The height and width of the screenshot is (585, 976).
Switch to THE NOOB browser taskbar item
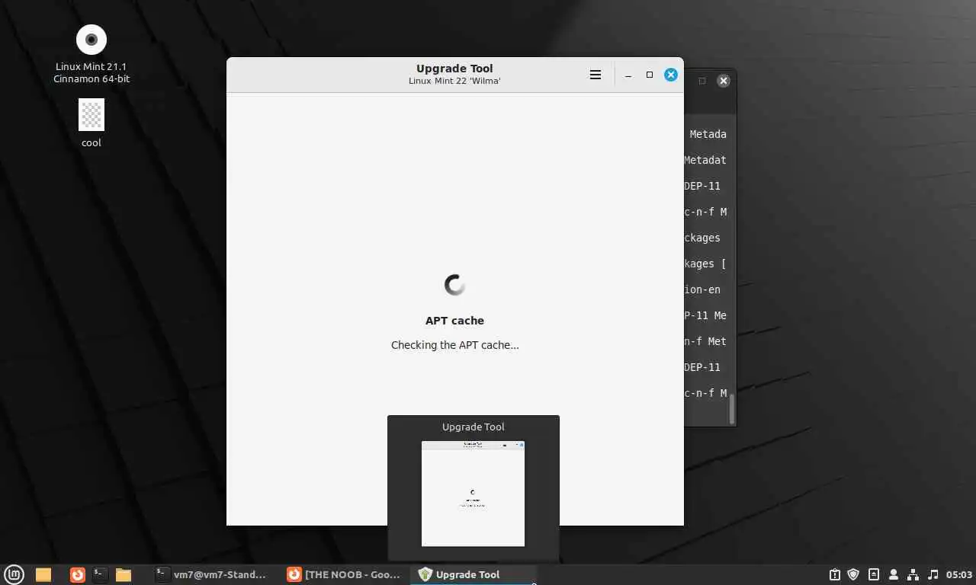(344, 574)
